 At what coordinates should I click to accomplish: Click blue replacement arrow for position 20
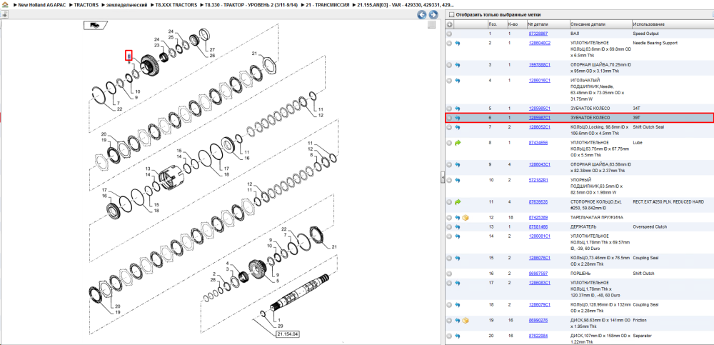click(457, 336)
